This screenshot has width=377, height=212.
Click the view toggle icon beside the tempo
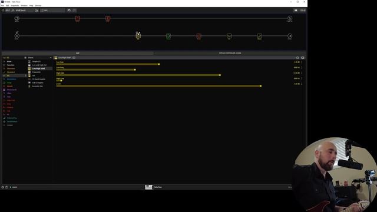pyautogui.click(x=296, y=11)
